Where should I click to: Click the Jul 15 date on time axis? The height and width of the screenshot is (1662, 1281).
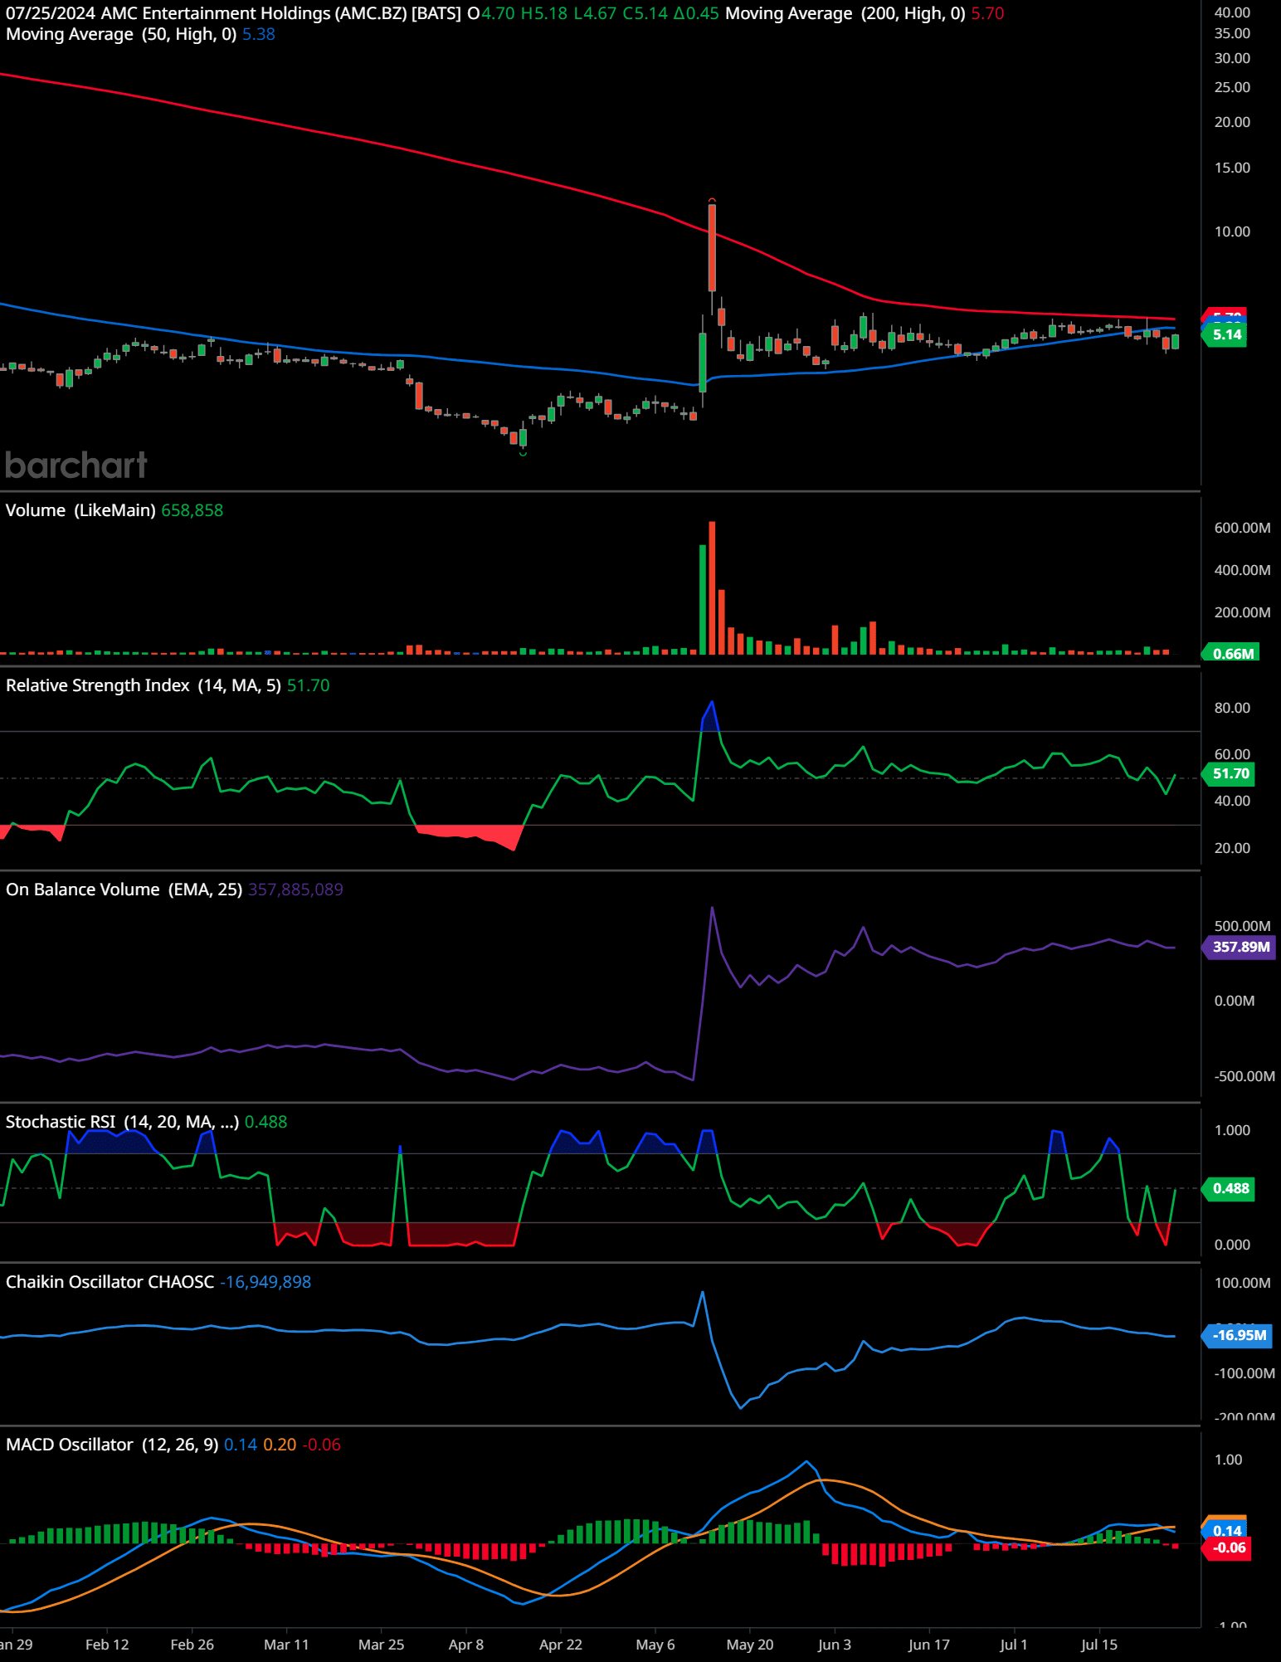coord(1099,1645)
